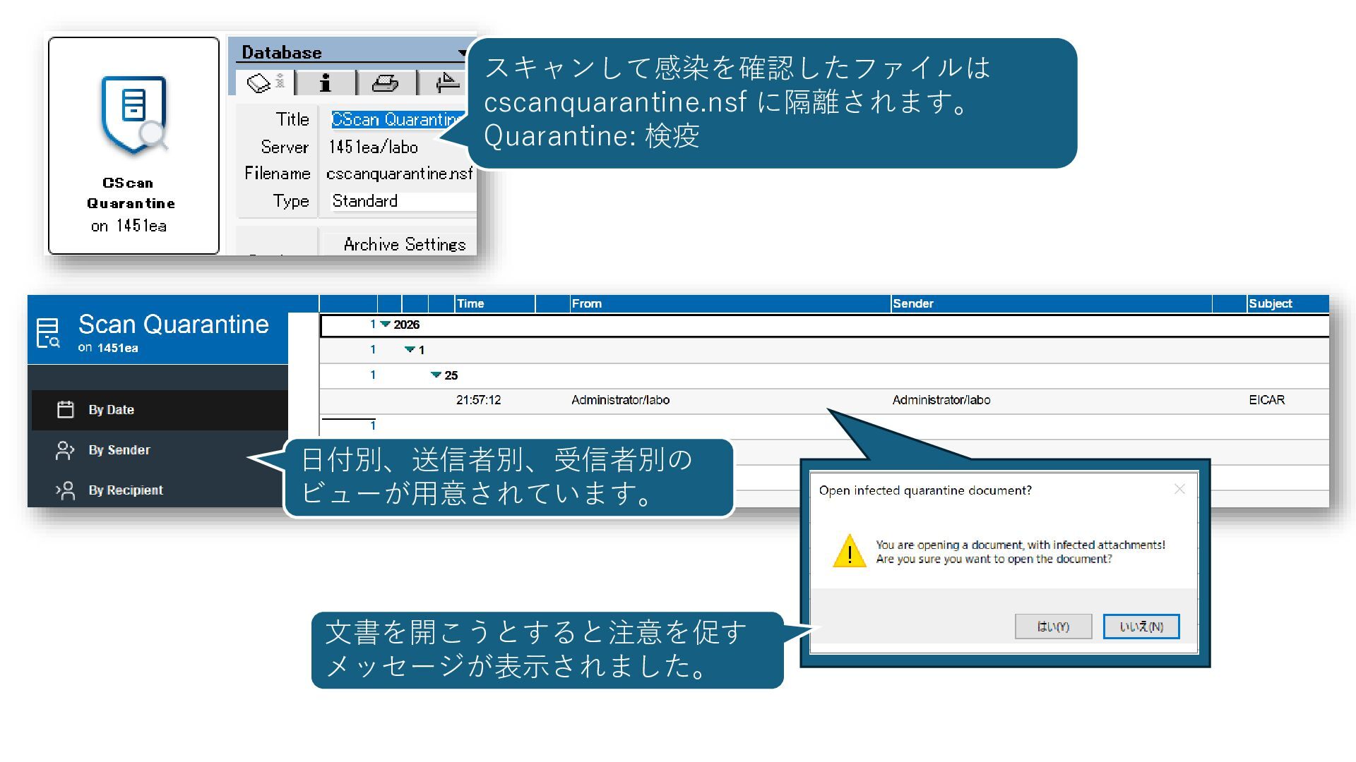Collapse the day 25 category twistie
The width and height of the screenshot is (1356, 762).
(436, 375)
